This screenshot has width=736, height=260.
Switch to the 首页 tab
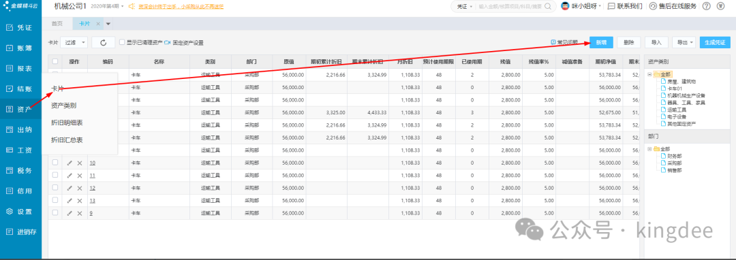pos(57,23)
